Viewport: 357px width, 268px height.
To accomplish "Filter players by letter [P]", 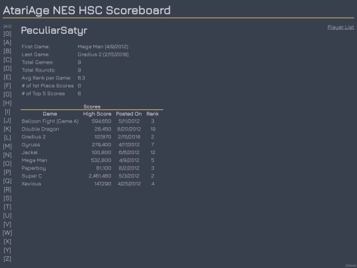I will point(7,172).
